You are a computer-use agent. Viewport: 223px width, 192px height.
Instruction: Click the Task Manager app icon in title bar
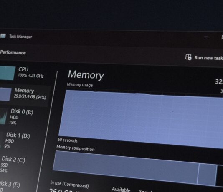[3, 36]
